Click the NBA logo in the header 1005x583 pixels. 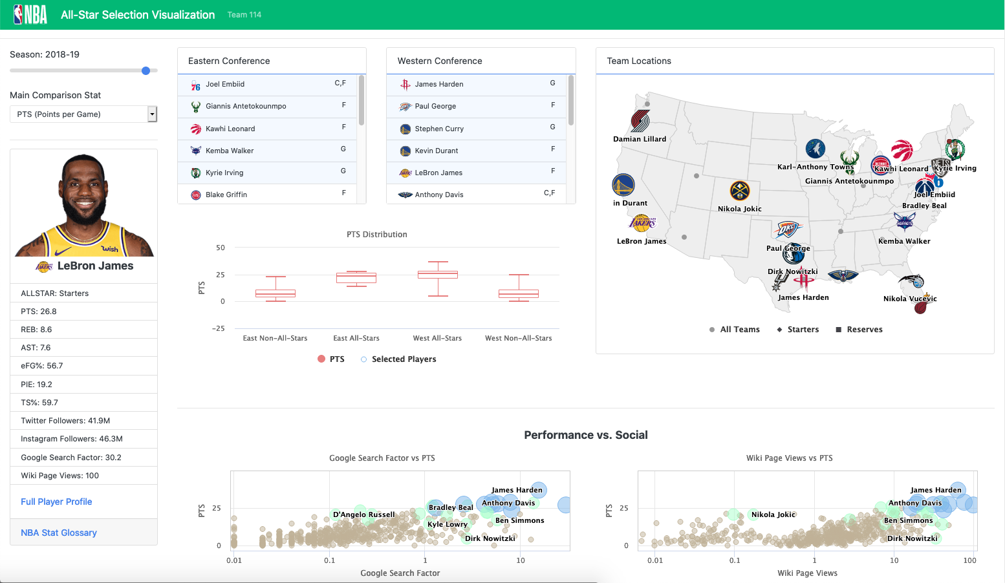(x=30, y=14)
